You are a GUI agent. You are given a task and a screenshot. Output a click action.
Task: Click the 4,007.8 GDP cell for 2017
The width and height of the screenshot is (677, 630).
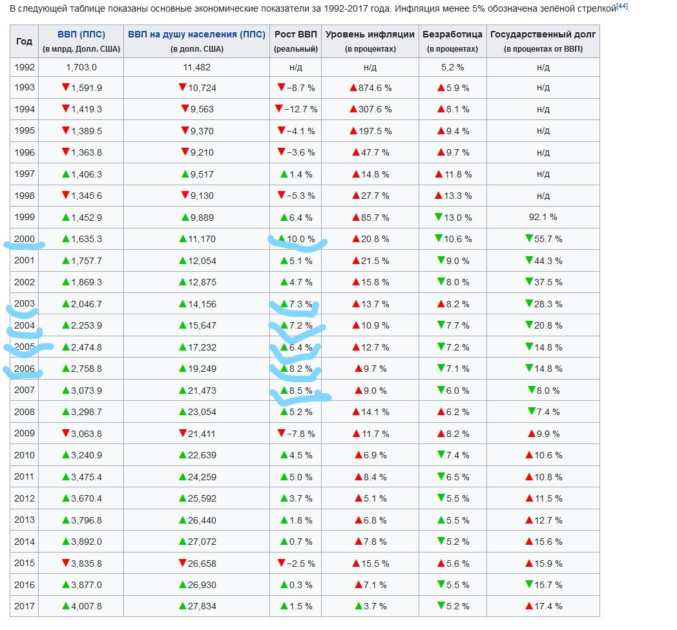(x=81, y=606)
